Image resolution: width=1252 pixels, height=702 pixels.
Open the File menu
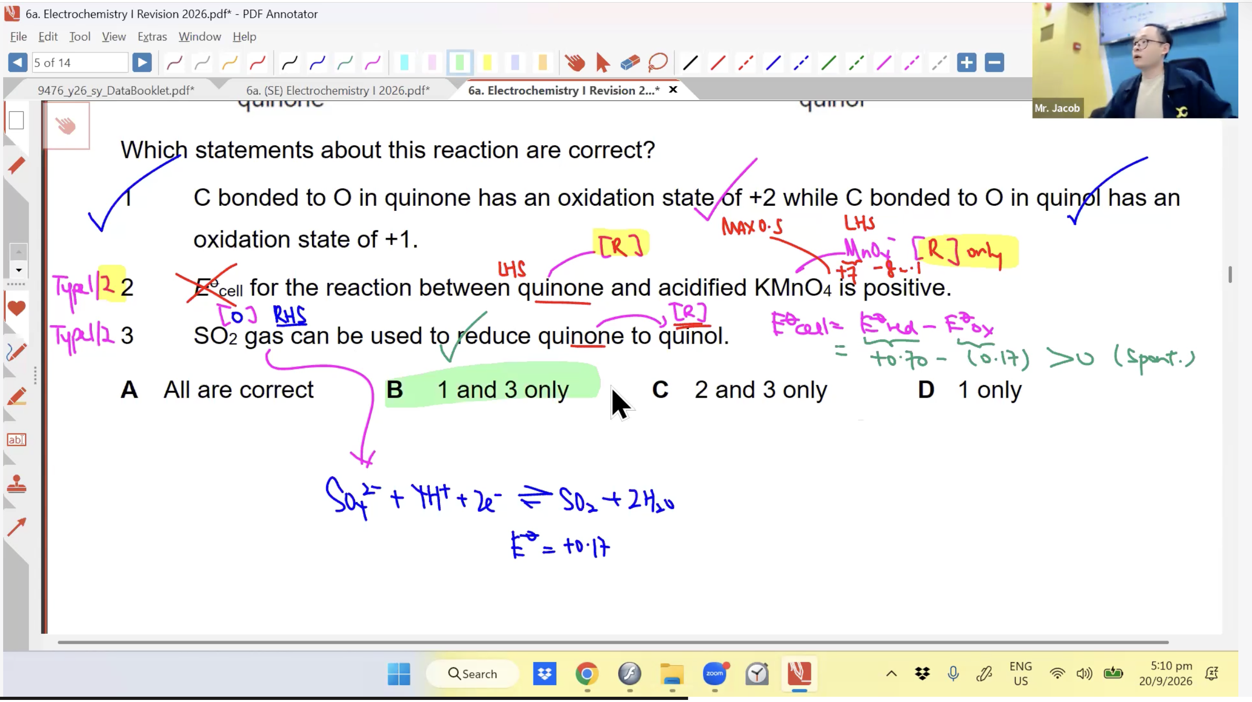tap(18, 37)
